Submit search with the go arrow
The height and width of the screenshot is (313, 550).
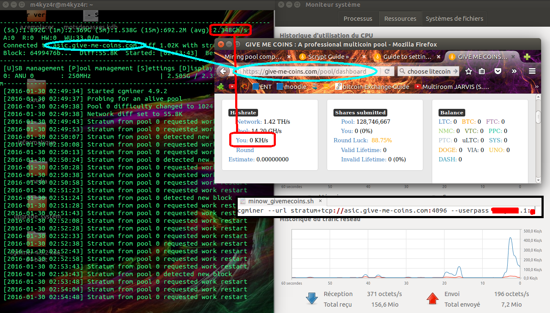point(455,72)
